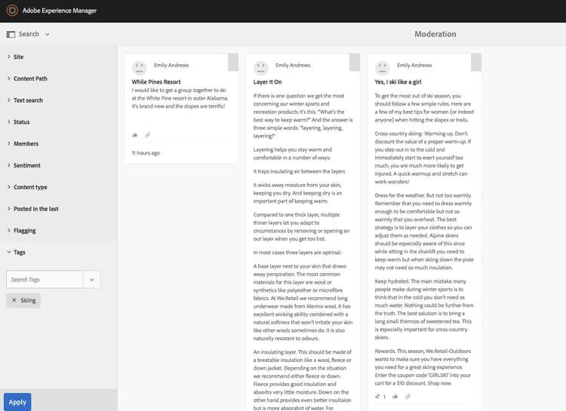Click like icon on White Pines Resort post
Viewport: 566px width, 411px height.
(x=134, y=135)
